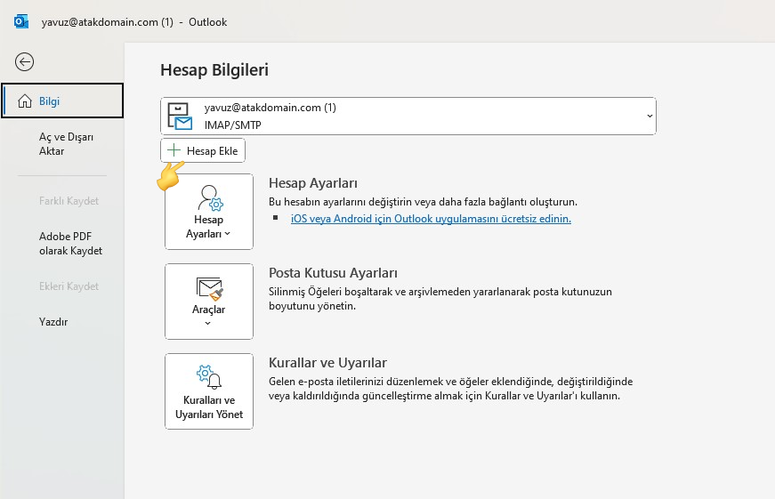Click the mailbox account icon in selector
Screen dimensions: 775x499
[x=180, y=117]
